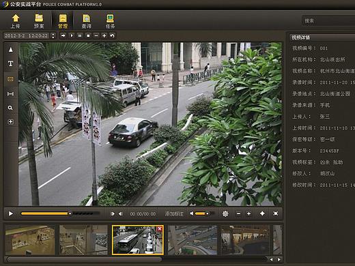Click the minus button in player bar
The image size is (355, 266).
point(238,213)
